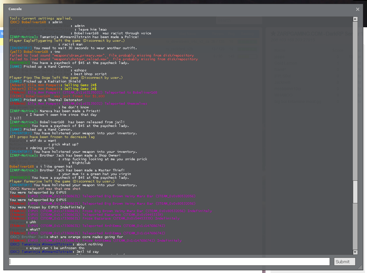Click 'Picked up a Radiation Shield' line

click(x=45, y=81)
